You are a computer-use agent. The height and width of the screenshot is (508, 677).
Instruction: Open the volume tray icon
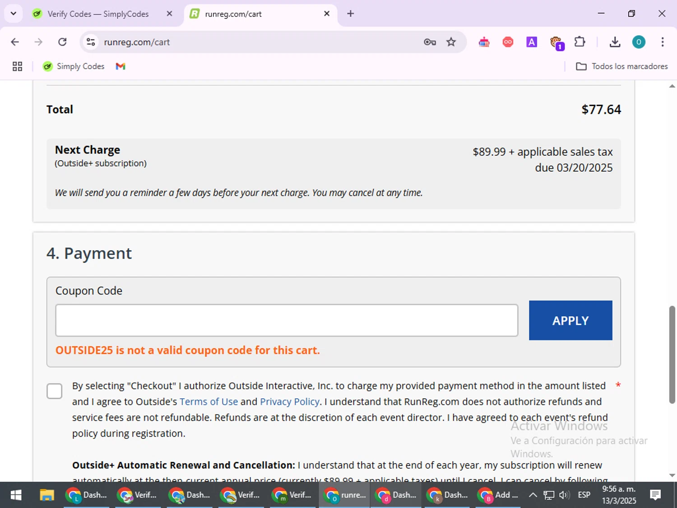click(x=564, y=495)
